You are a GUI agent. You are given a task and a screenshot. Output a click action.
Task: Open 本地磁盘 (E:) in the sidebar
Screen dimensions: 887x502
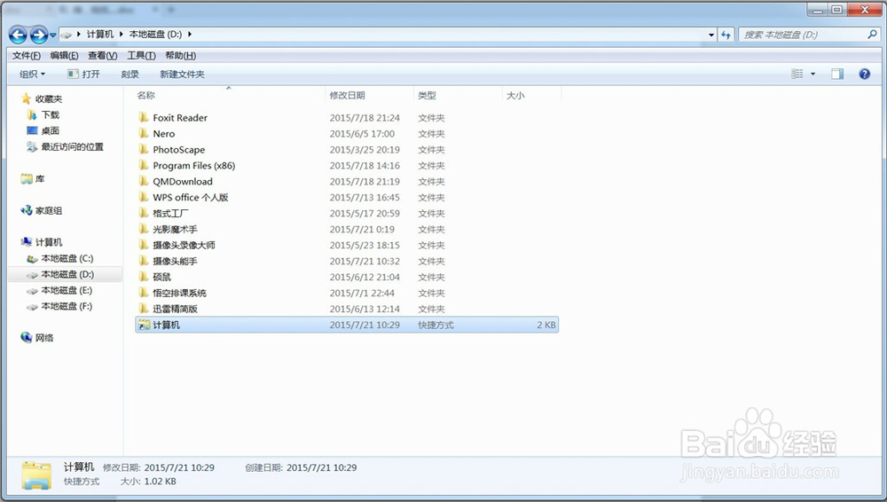[x=67, y=290]
